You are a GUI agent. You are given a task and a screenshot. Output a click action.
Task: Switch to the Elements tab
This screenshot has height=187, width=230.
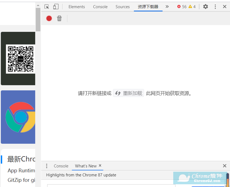click(77, 7)
